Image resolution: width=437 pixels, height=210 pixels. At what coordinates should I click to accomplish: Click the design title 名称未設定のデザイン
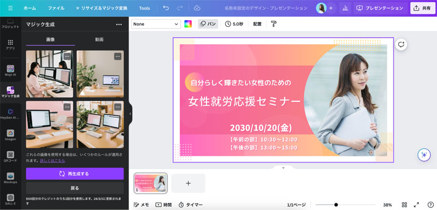tap(266, 8)
